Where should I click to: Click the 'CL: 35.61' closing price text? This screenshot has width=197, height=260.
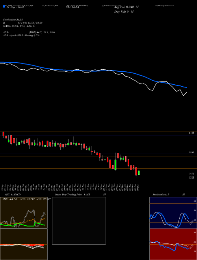click(x=72, y=7)
